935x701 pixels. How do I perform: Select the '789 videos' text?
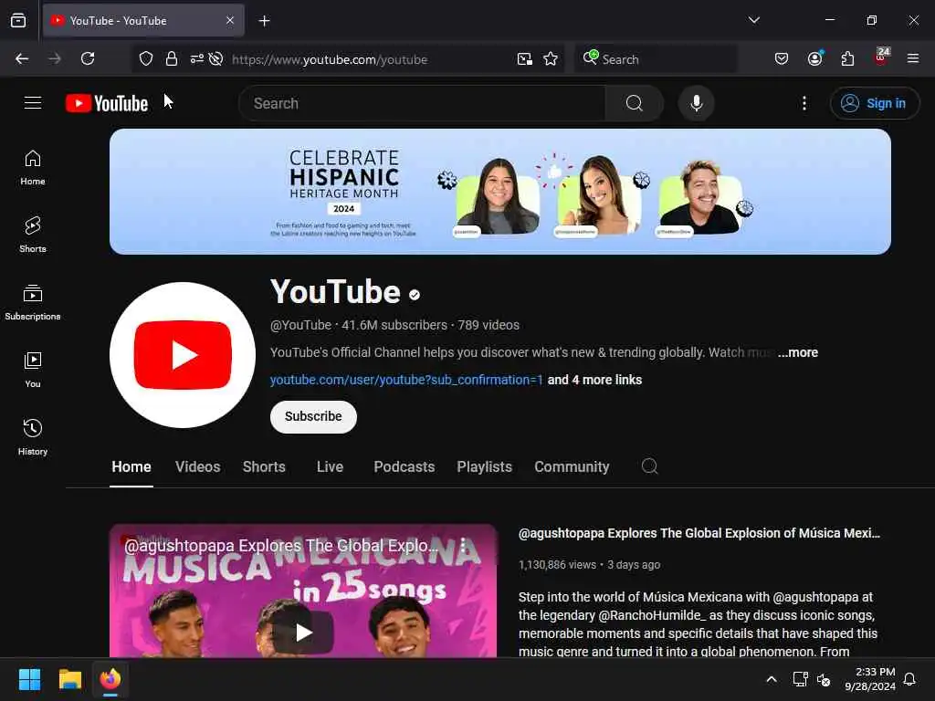(x=489, y=325)
